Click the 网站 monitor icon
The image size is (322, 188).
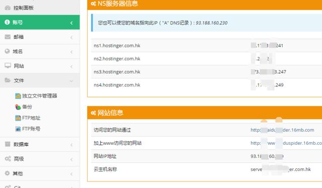[8, 66]
